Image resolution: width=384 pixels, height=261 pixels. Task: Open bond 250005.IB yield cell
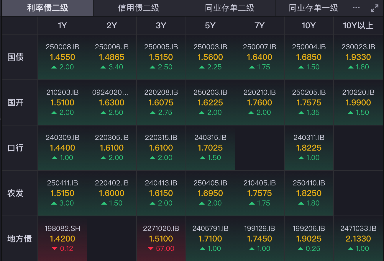(161, 57)
